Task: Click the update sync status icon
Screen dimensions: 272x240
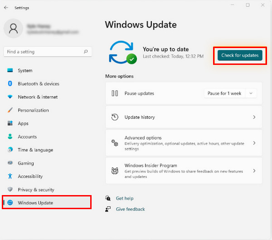Action: coord(123,53)
